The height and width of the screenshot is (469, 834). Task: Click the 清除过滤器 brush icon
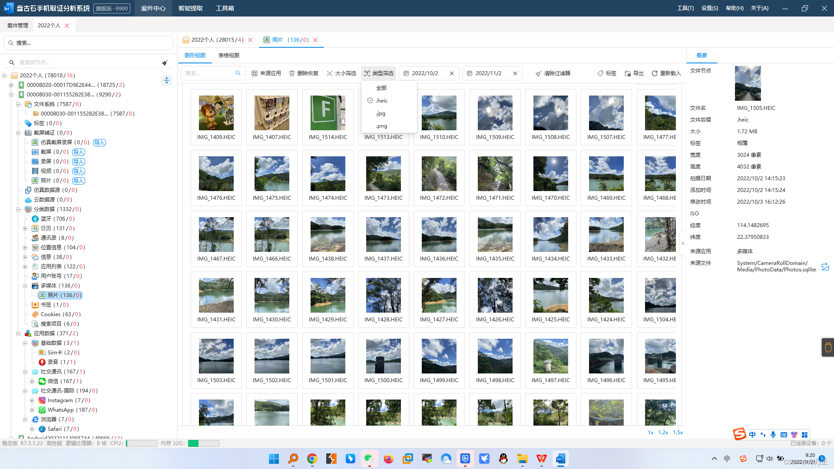(539, 73)
